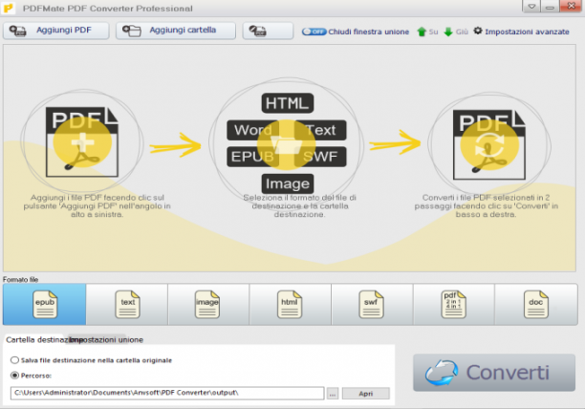
Task: Select the html output format
Action: pyautogui.click(x=290, y=304)
